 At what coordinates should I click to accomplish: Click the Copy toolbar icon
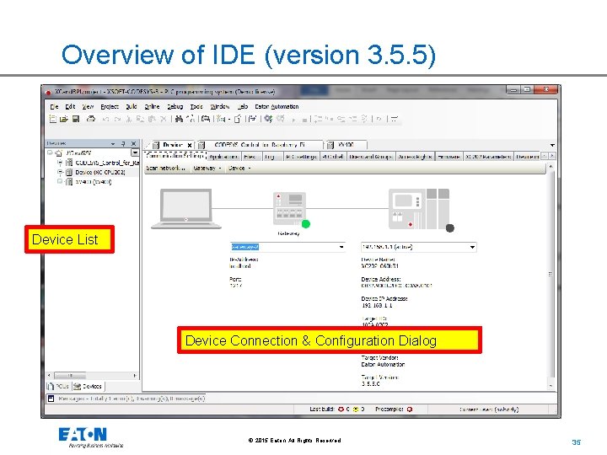click(x=140, y=119)
